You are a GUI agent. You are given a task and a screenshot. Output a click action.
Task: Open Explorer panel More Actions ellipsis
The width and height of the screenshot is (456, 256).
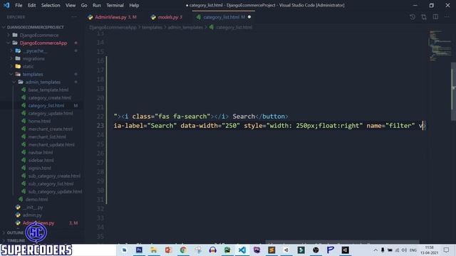[74, 17]
